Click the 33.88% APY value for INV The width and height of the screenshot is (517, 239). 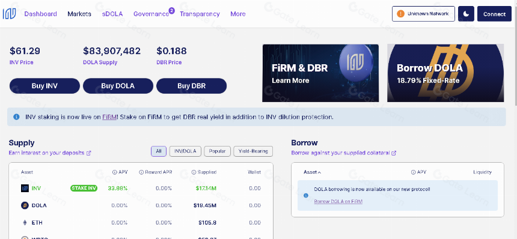pyautogui.click(x=118, y=189)
